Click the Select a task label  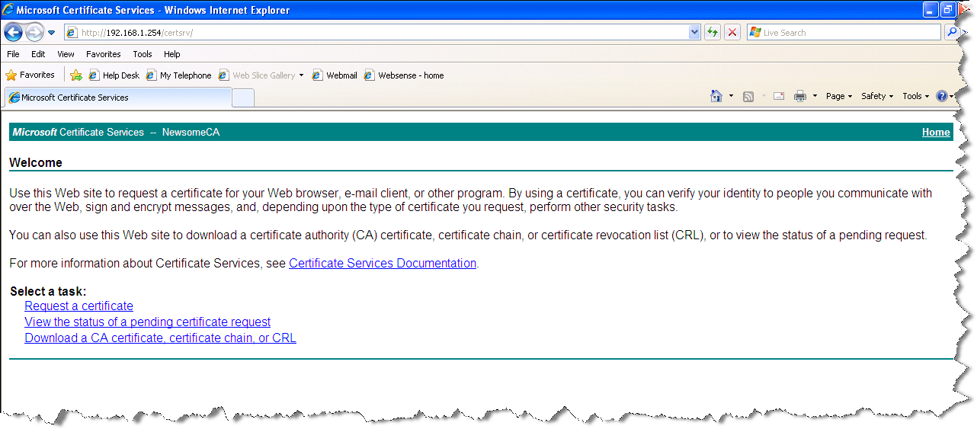48,291
